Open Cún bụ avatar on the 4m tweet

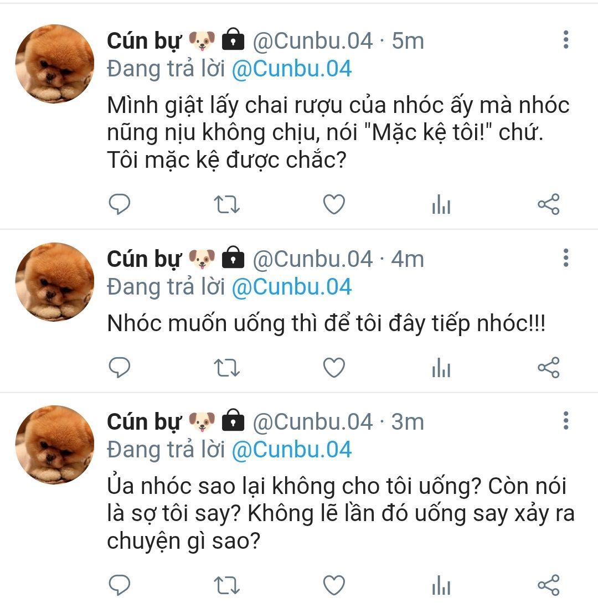point(55,282)
